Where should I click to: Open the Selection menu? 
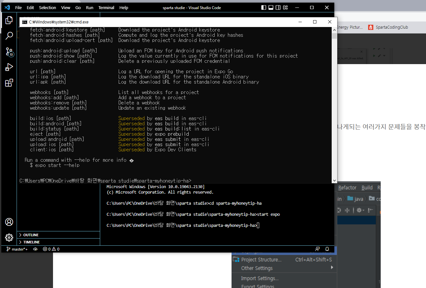click(x=47, y=7)
